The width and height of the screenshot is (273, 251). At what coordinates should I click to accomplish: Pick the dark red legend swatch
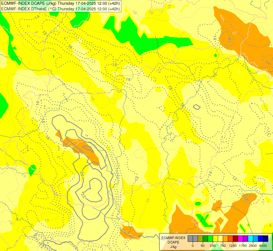click(236, 239)
